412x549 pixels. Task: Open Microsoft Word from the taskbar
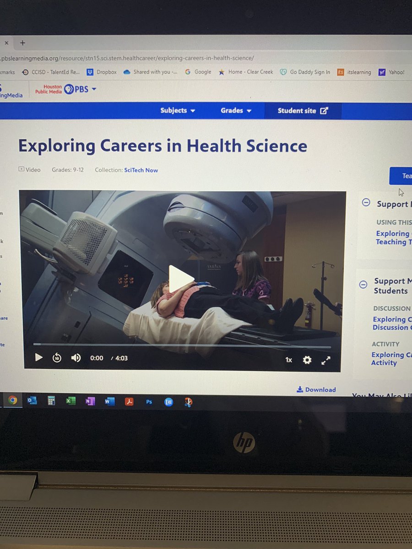(109, 402)
